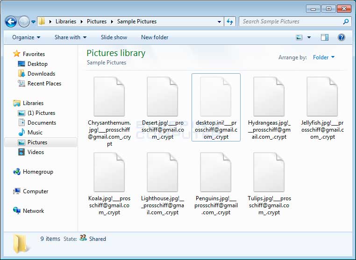Click the search magnifier icon
Image resolution: width=356 pixels, height=260 pixels.
[346, 22]
